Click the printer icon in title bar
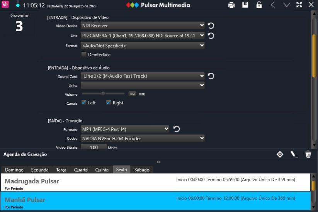 click(231, 5)
